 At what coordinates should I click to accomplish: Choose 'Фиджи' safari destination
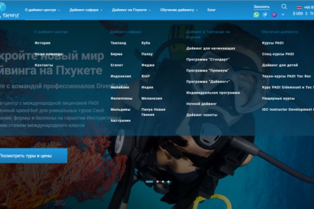point(148,65)
